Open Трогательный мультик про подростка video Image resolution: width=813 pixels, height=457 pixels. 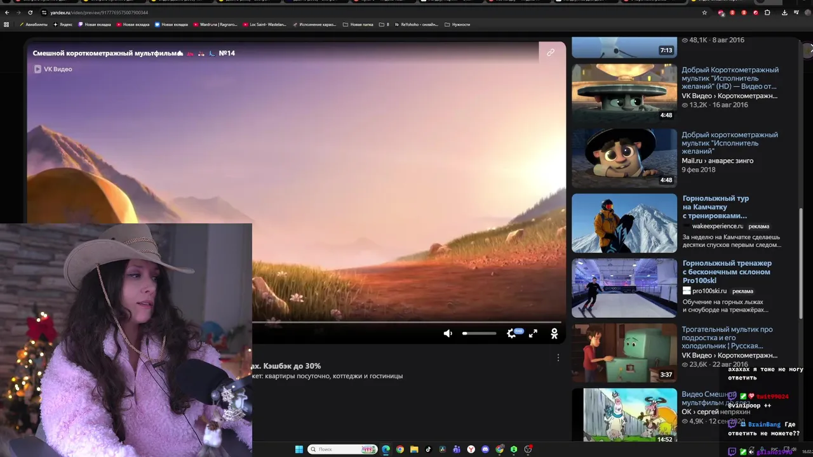click(x=727, y=338)
